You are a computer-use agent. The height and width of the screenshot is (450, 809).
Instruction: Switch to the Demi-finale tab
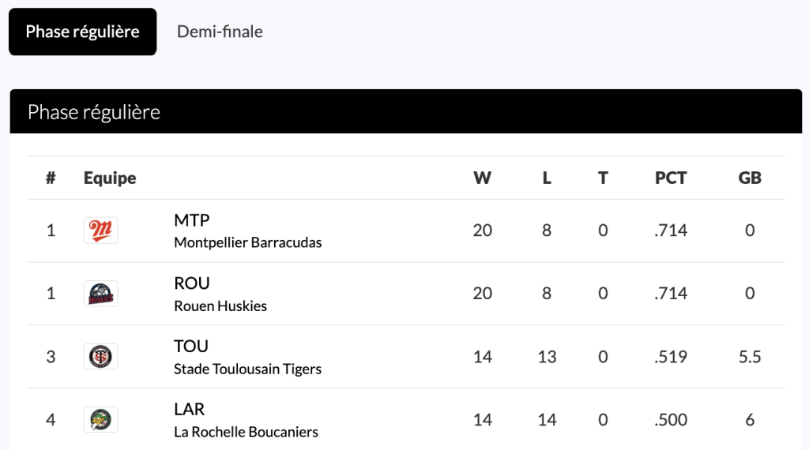(x=220, y=32)
